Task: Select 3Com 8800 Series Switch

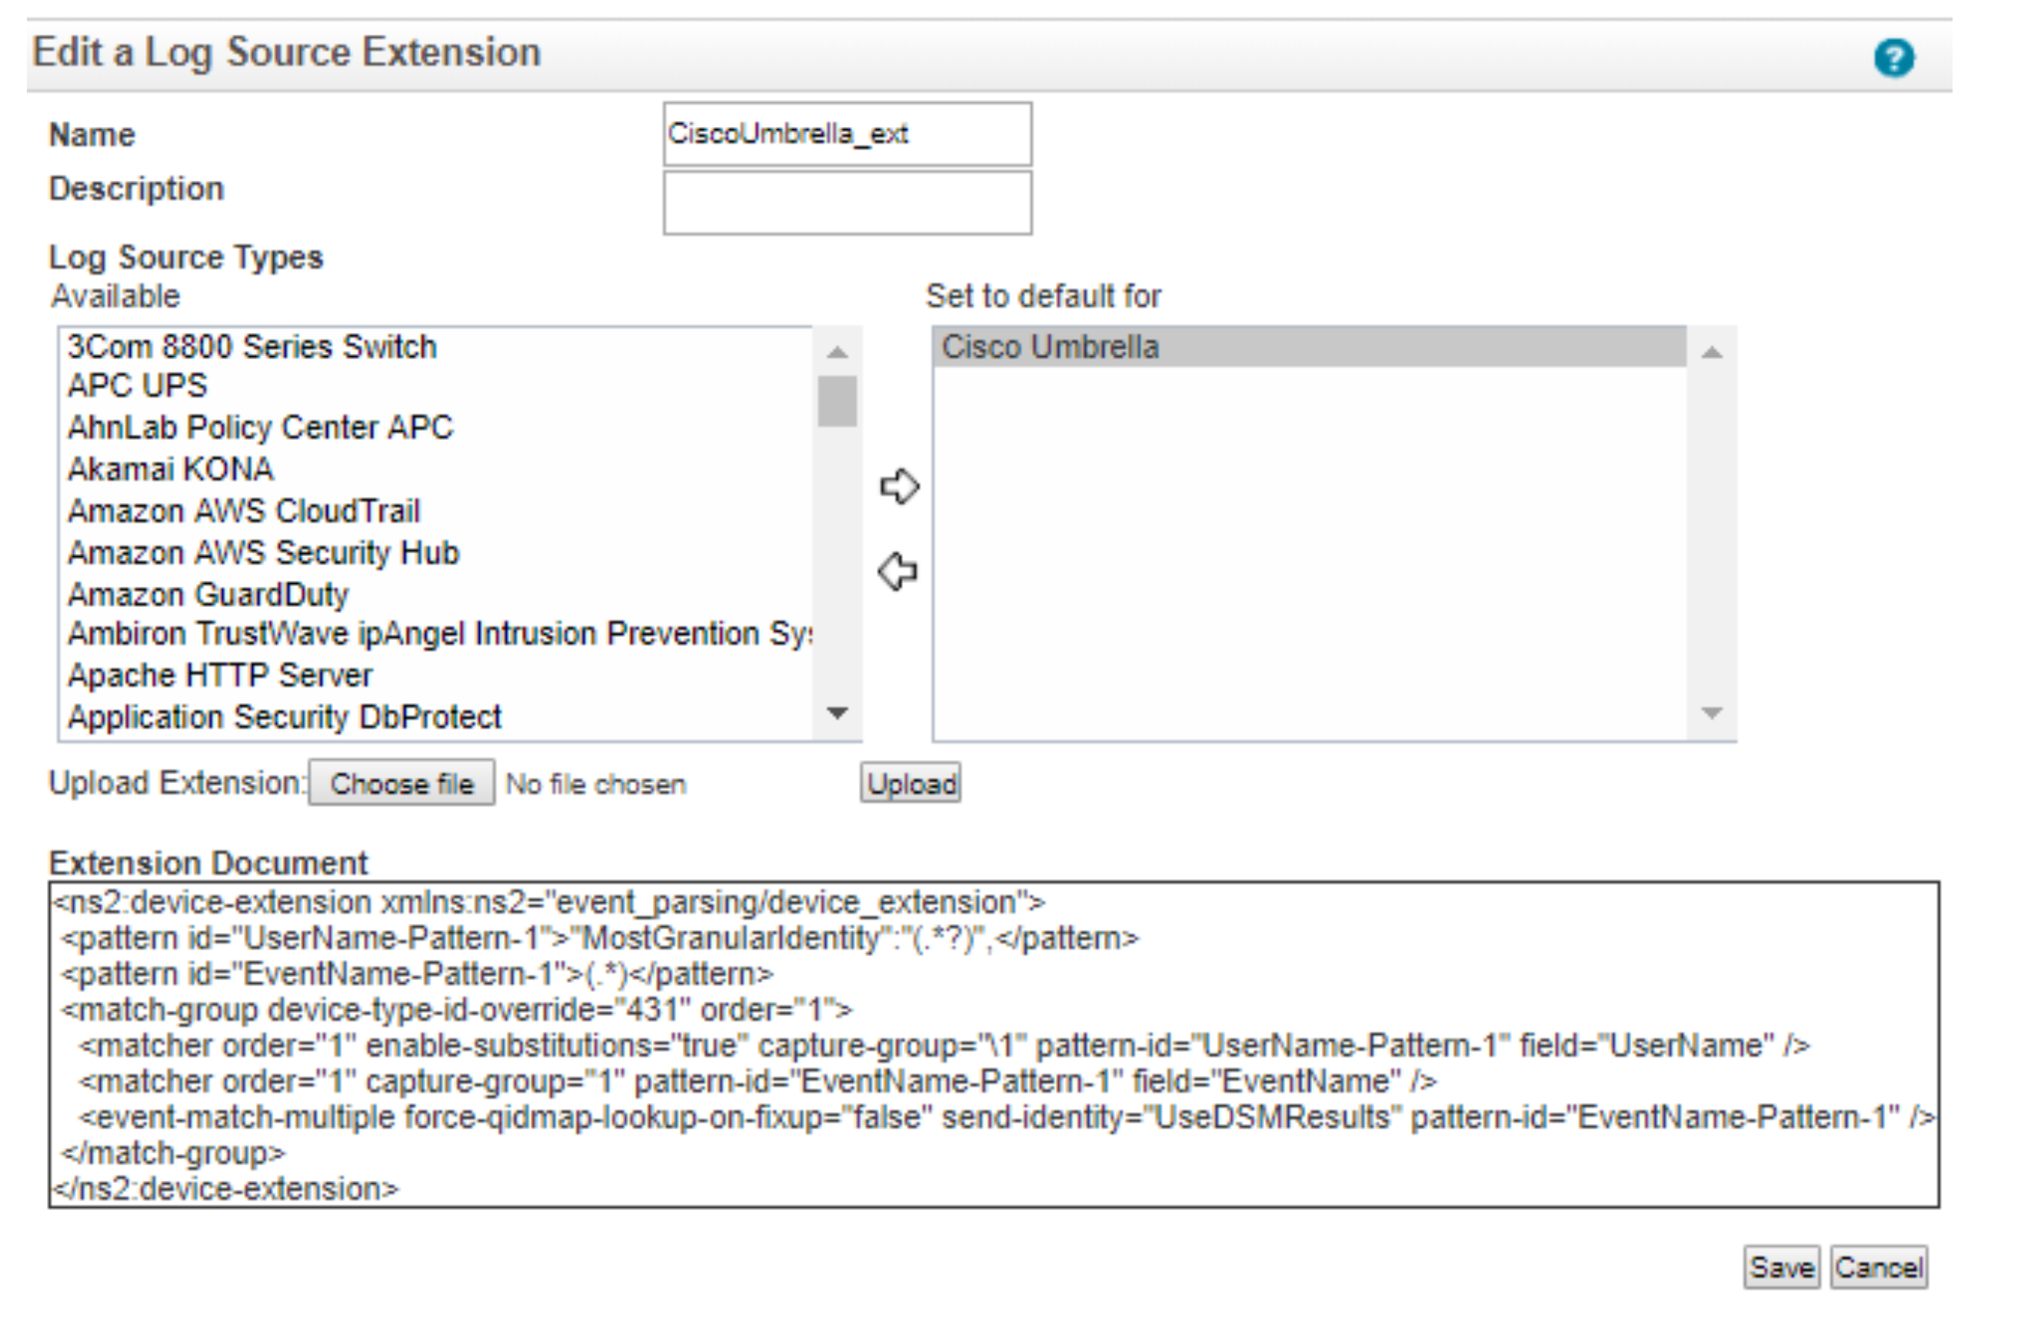Action: coord(434,347)
